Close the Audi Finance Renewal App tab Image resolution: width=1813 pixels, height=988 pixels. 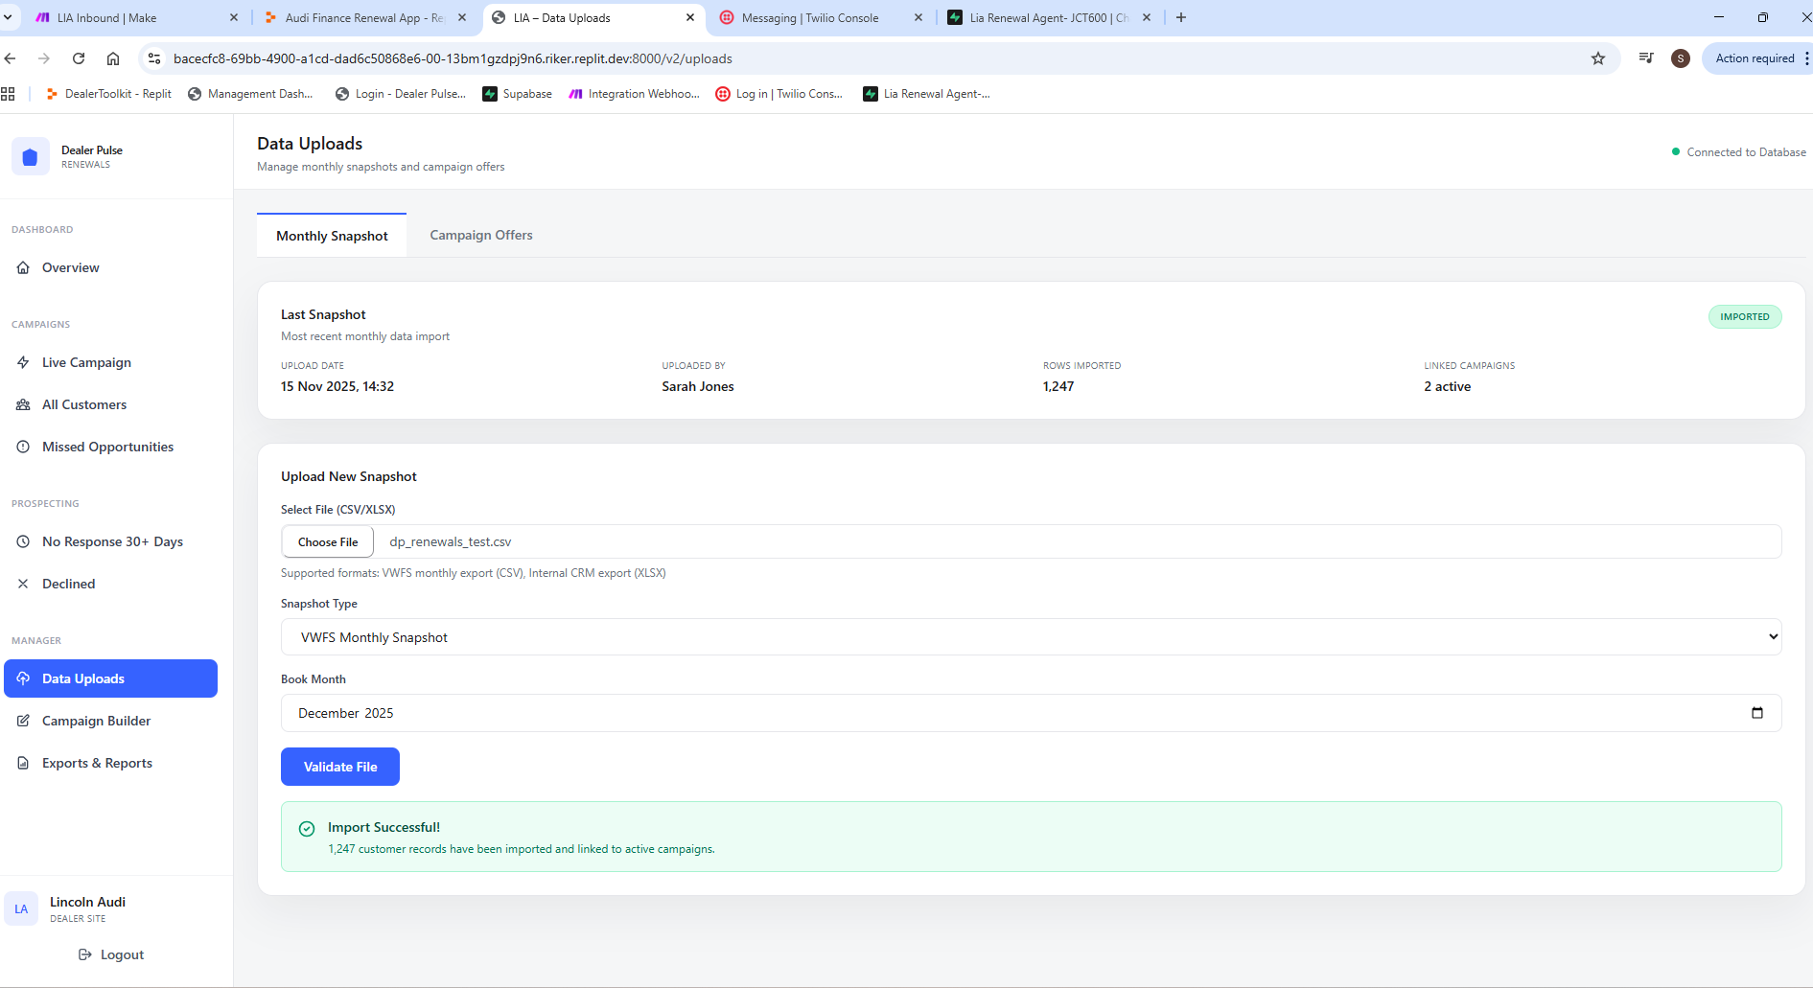[462, 17]
